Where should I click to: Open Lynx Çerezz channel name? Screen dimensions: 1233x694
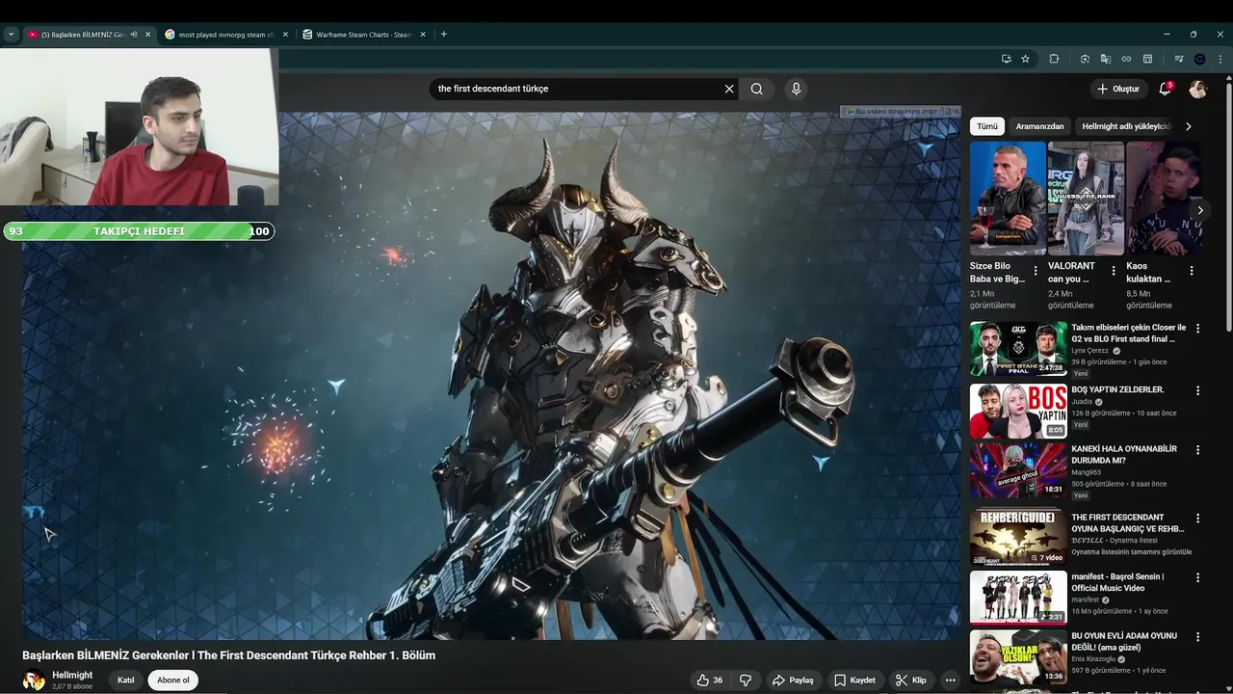point(1091,351)
